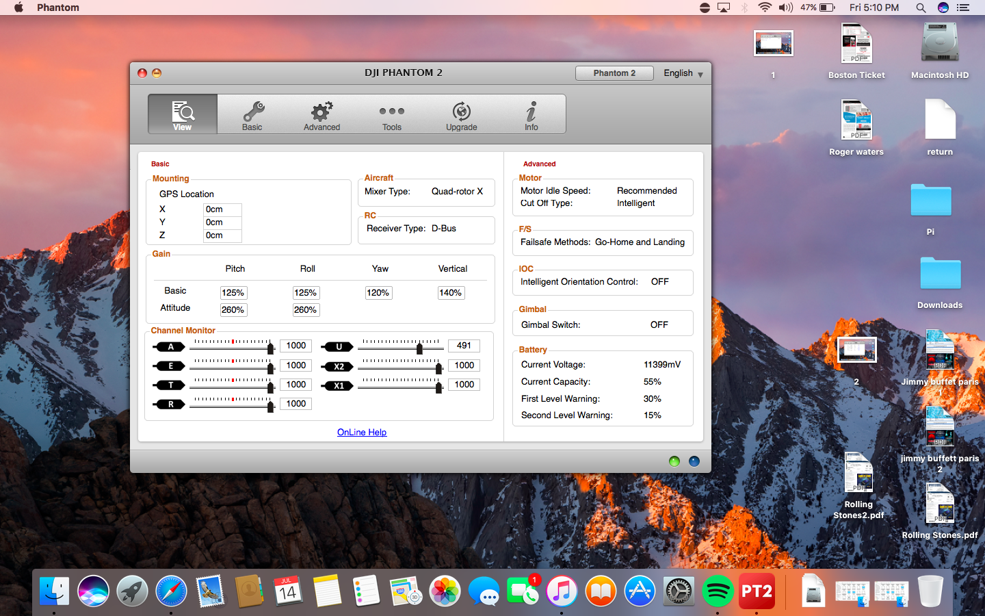The height and width of the screenshot is (616, 985).
Task: Open the English language dropdown
Action: (683, 73)
